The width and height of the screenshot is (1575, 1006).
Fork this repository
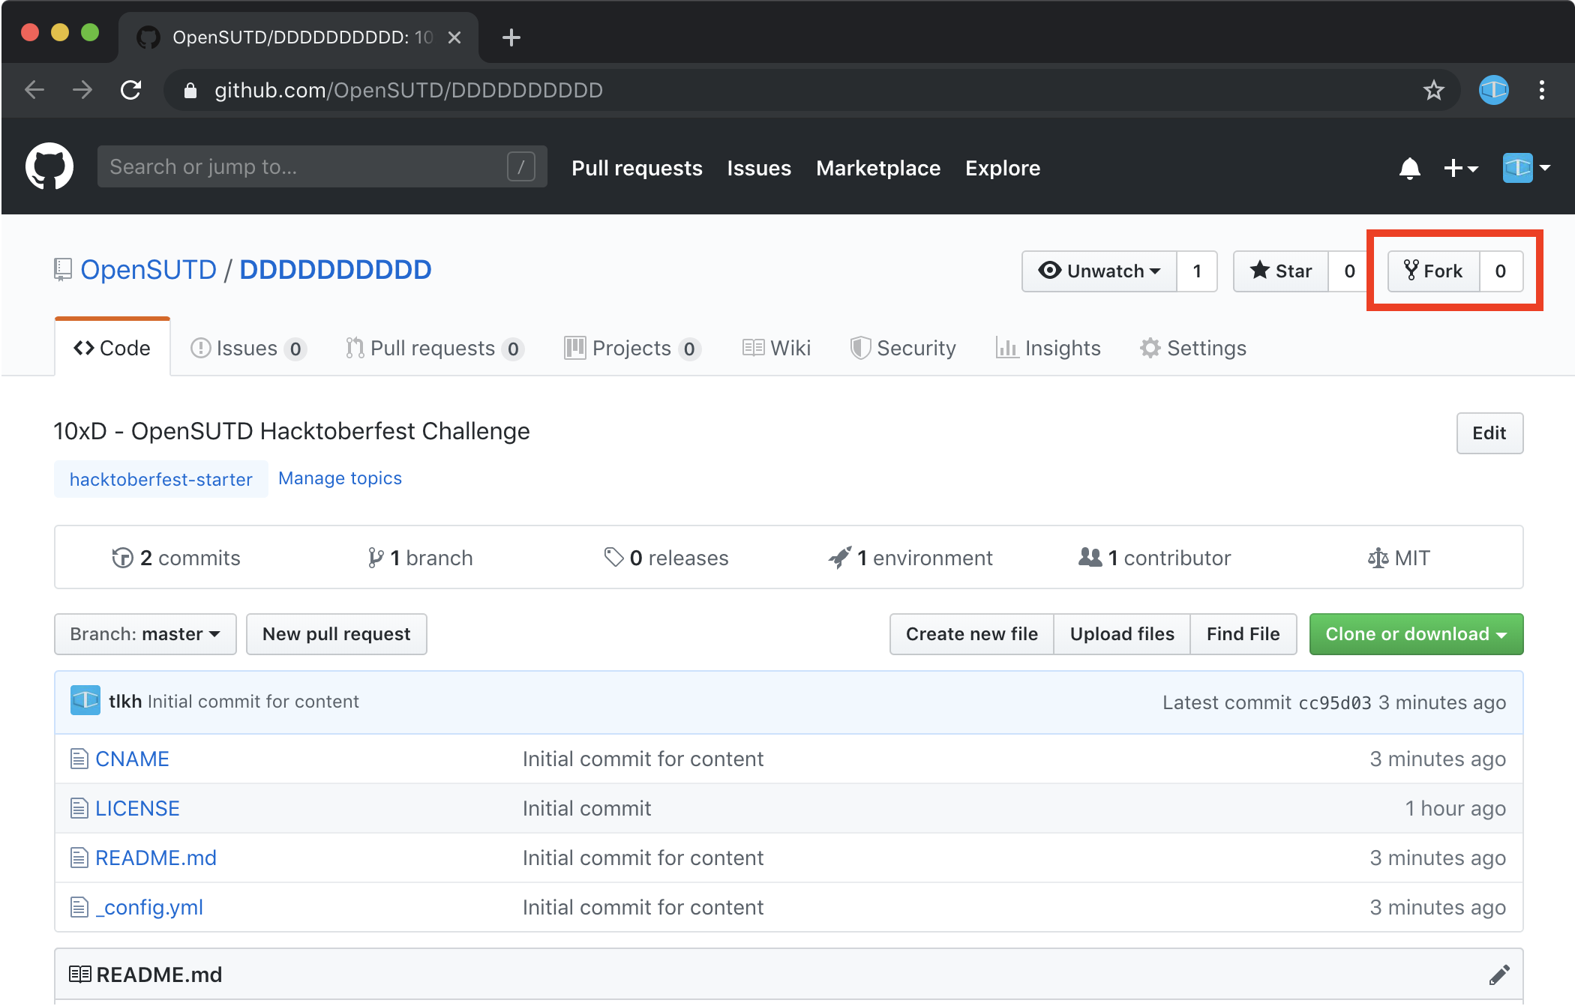pyautogui.click(x=1433, y=271)
